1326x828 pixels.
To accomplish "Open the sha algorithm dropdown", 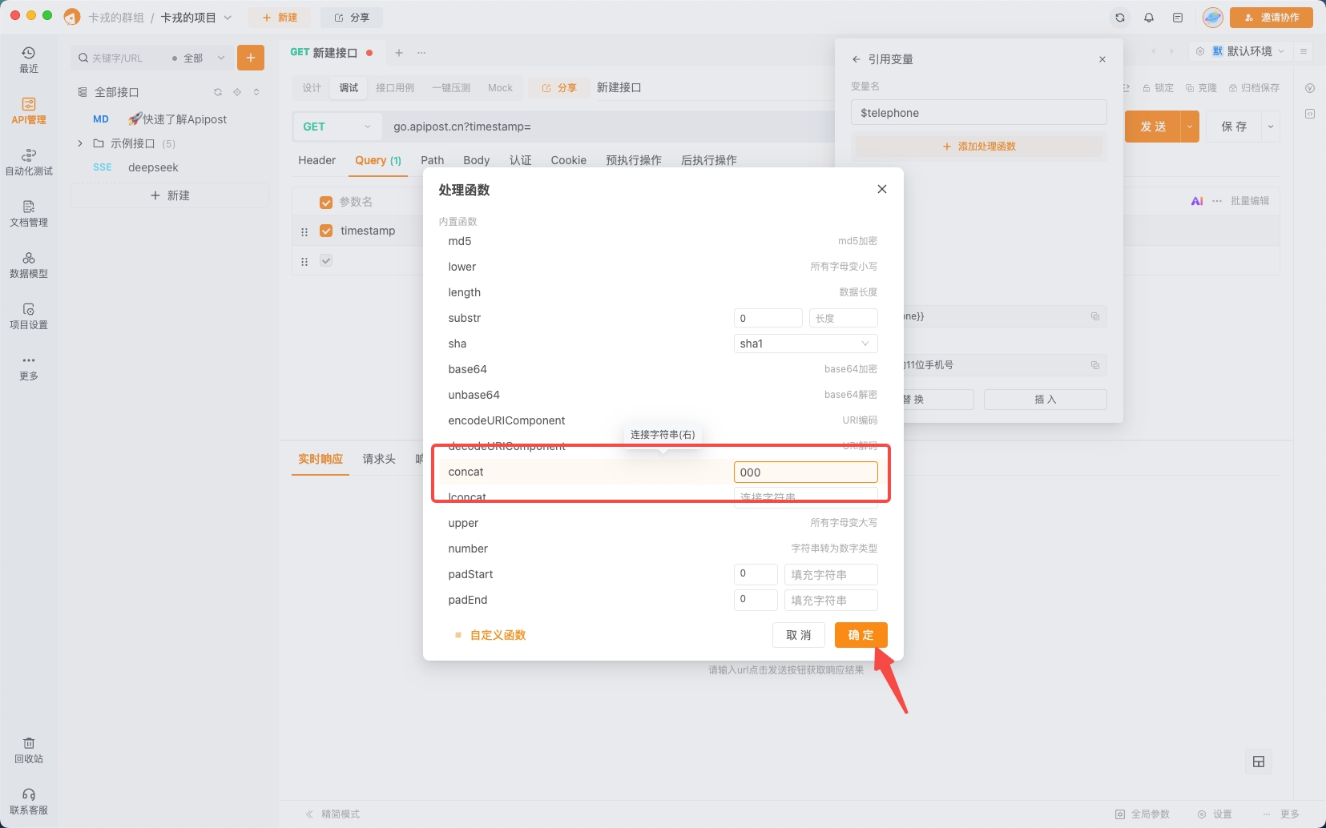I will coord(805,344).
